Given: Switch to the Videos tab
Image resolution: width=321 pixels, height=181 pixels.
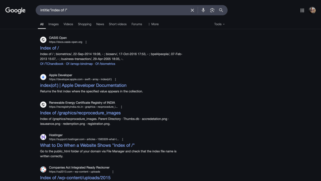Looking at the screenshot, I should tap(68, 24).
